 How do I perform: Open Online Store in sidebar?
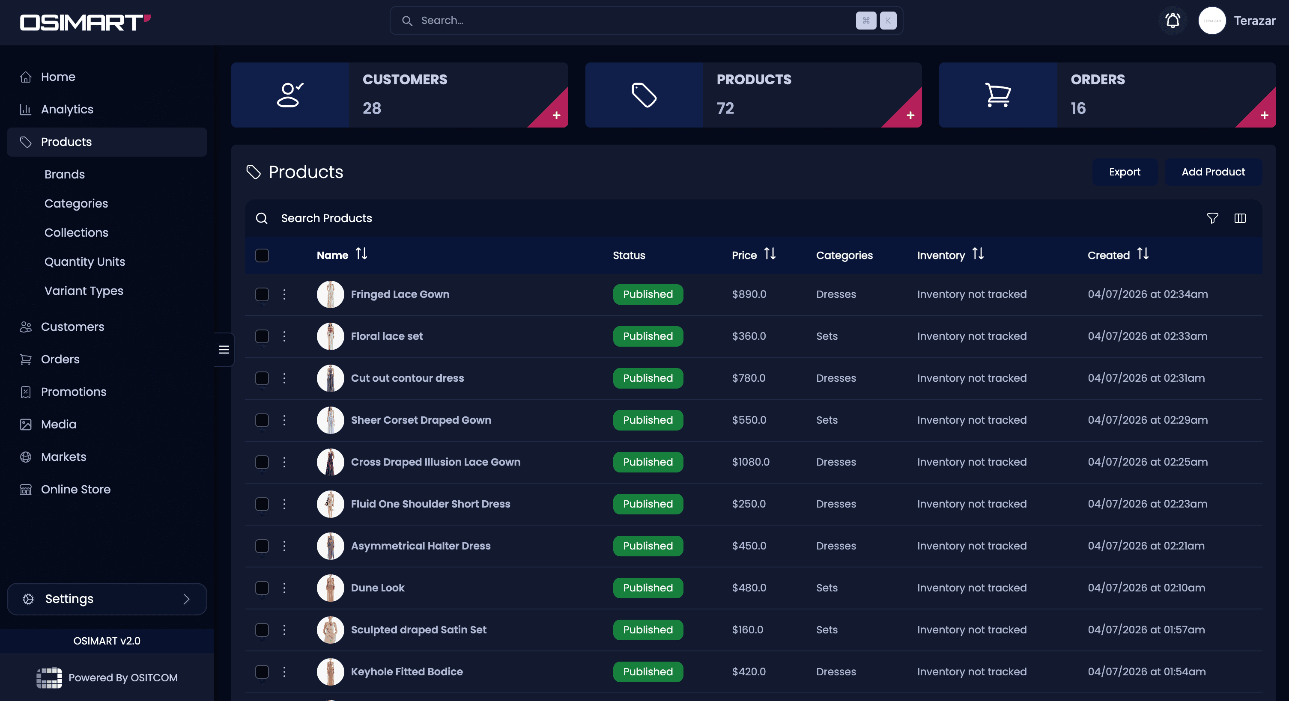(x=107, y=490)
